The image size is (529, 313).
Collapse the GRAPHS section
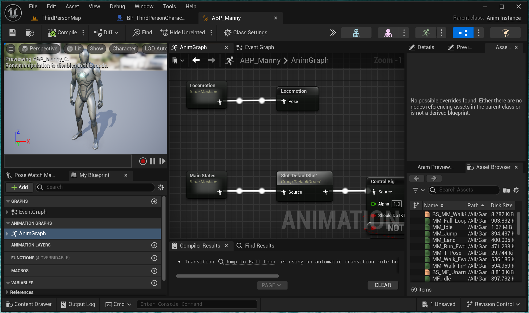pos(8,201)
